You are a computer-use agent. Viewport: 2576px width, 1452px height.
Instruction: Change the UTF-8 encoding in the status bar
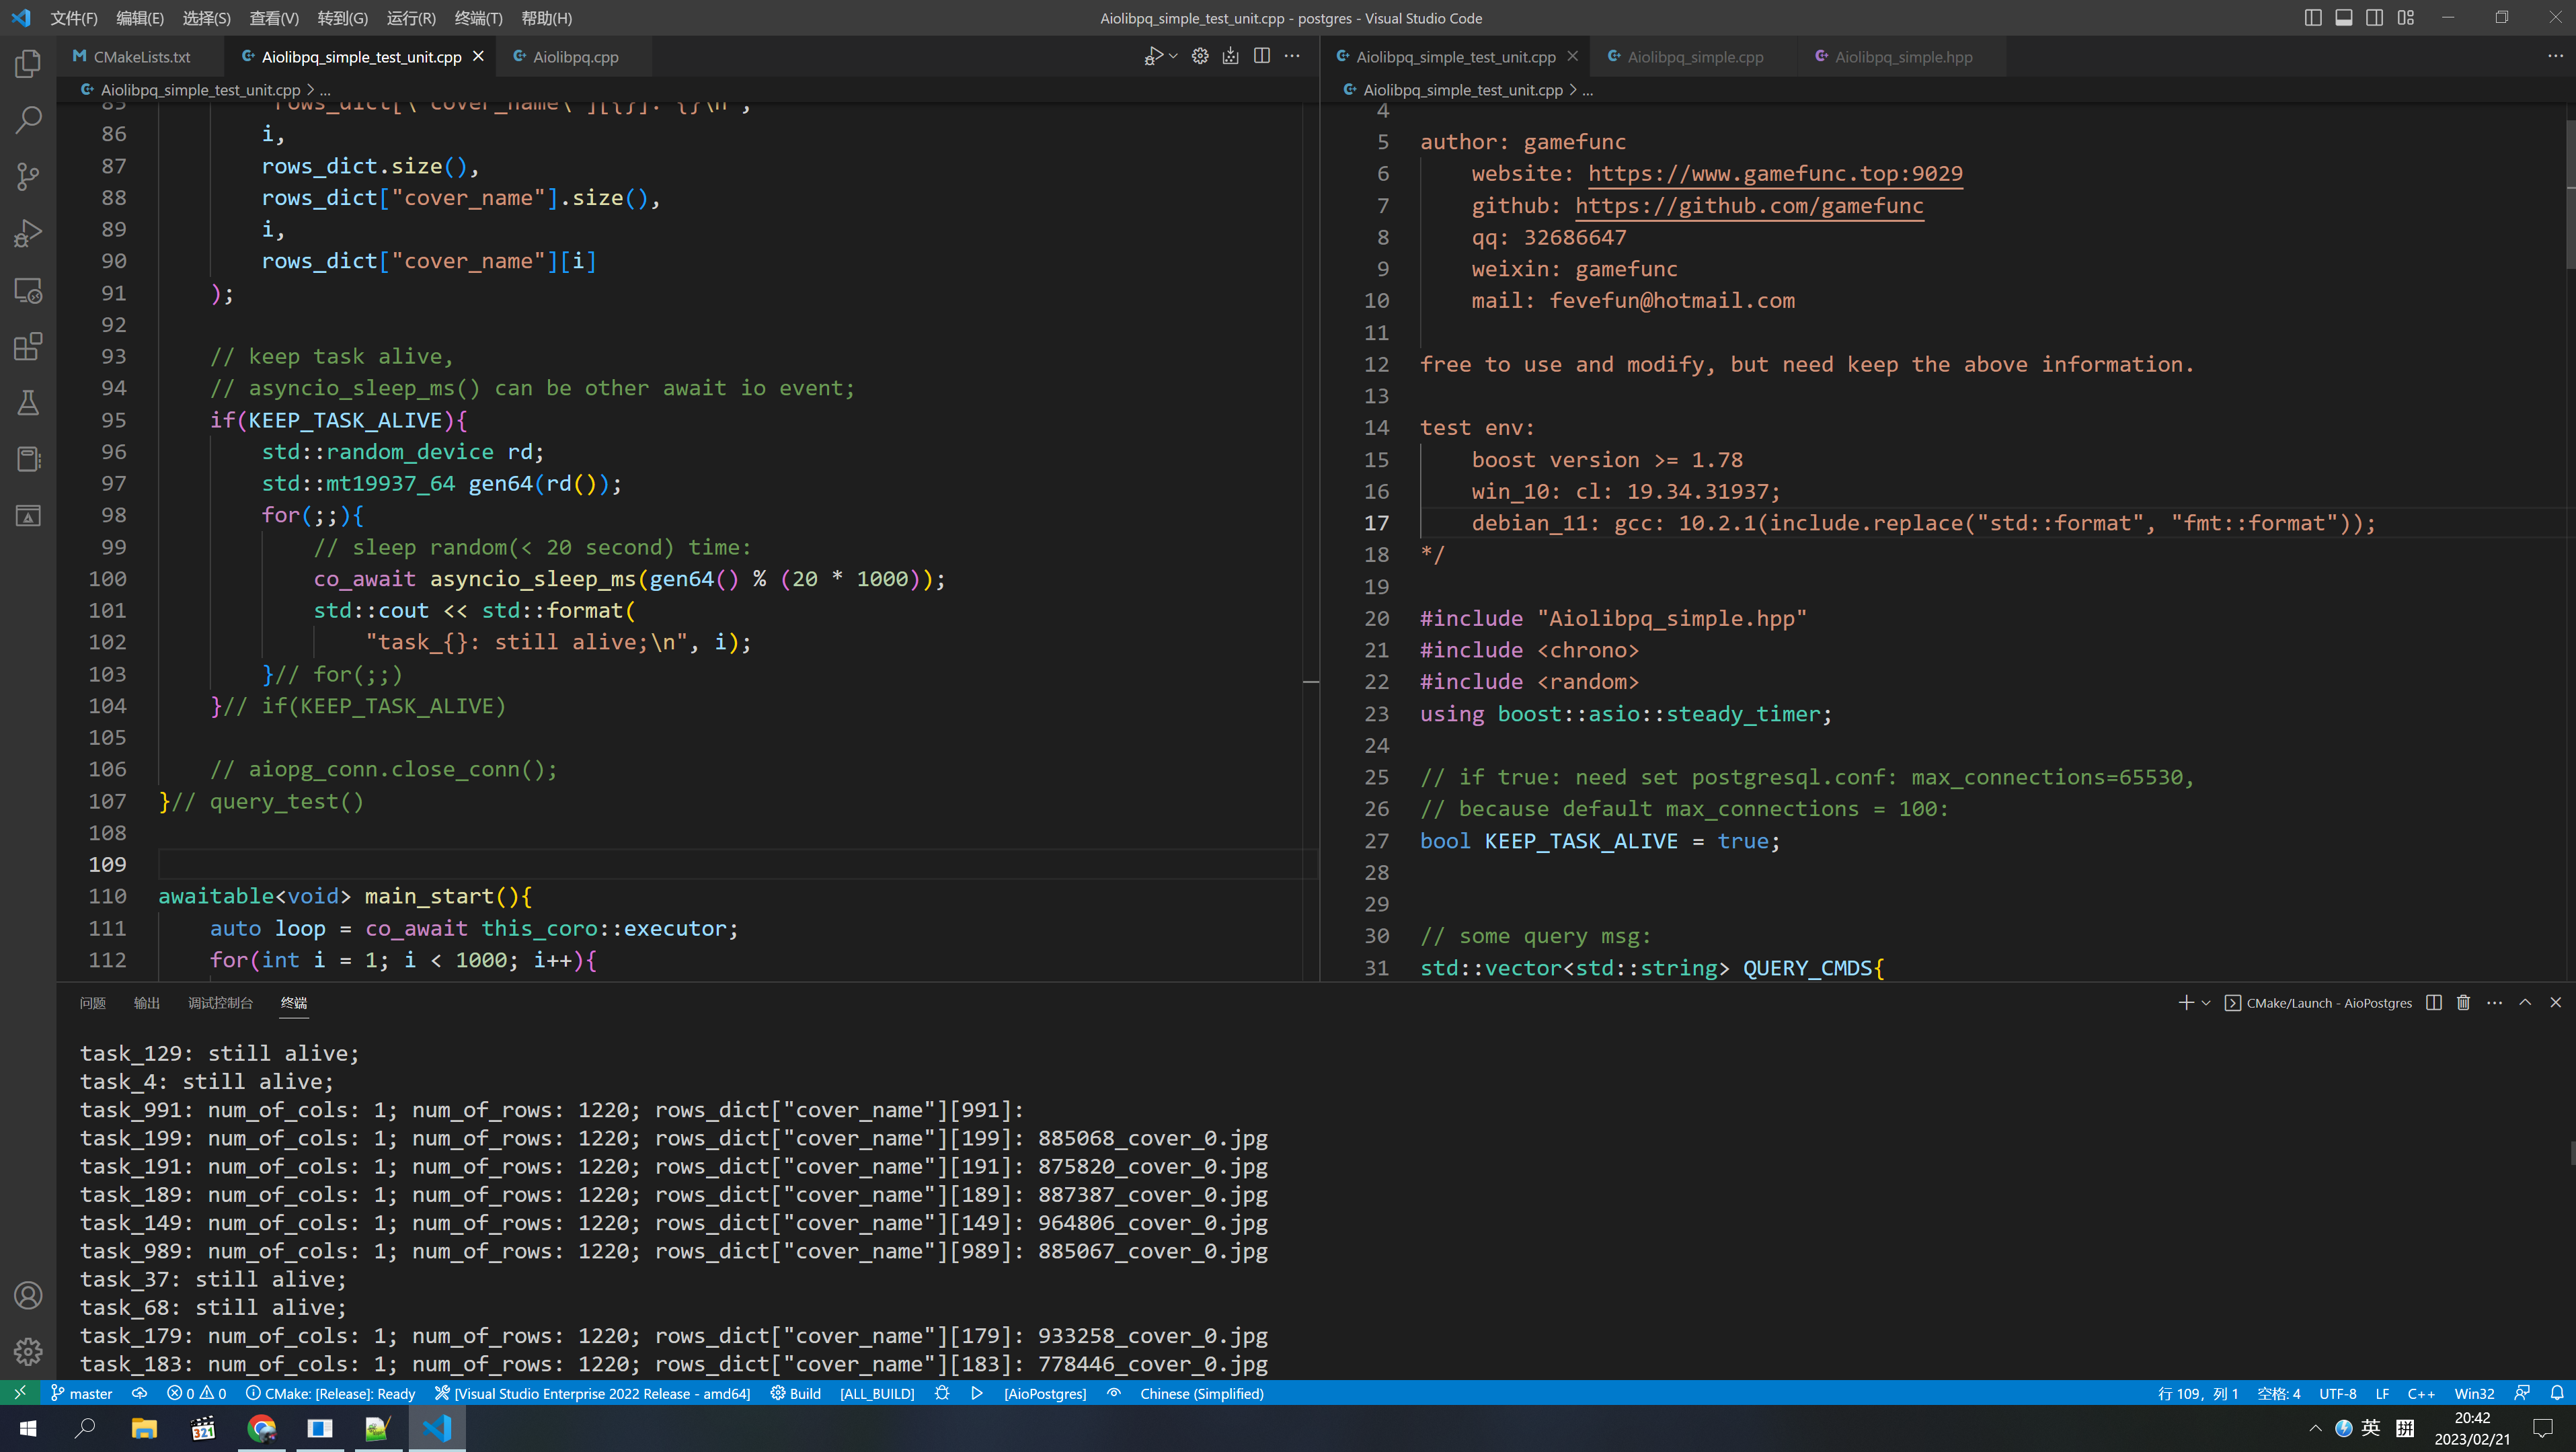point(2338,1393)
